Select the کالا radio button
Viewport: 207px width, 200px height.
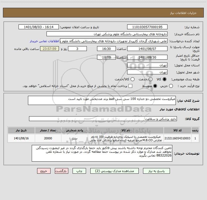[x=165, y=79]
